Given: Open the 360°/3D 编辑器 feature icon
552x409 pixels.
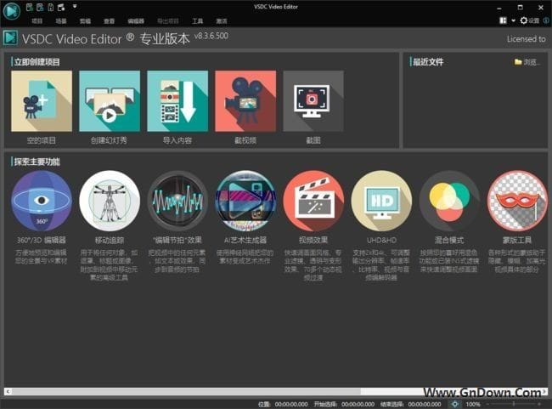Looking at the screenshot, I should [42, 201].
